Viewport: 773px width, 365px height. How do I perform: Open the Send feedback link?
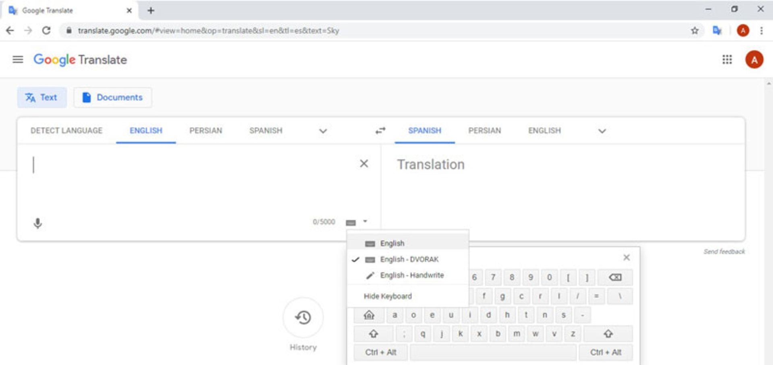[x=724, y=252]
